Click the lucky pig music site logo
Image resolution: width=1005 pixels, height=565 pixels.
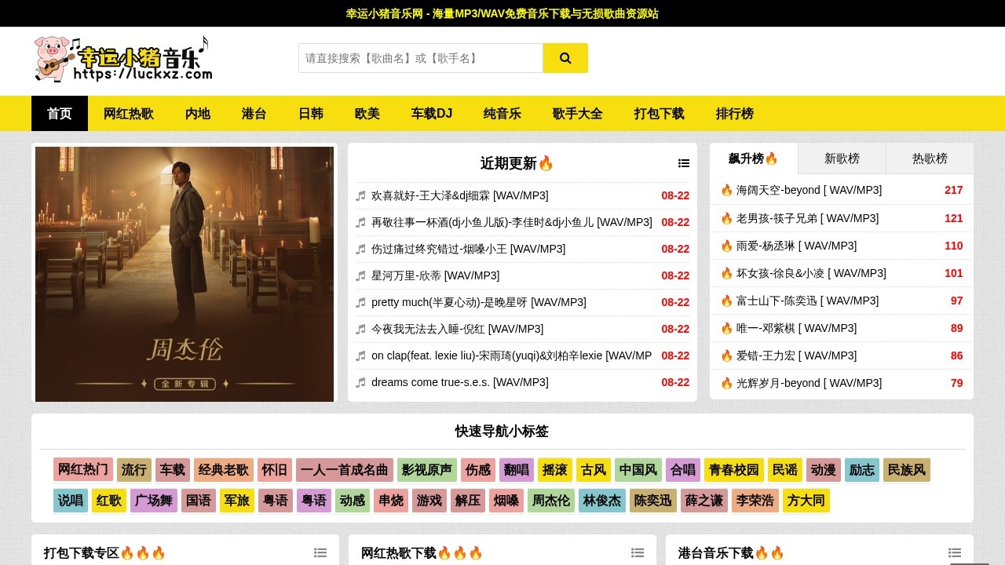click(x=123, y=59)
